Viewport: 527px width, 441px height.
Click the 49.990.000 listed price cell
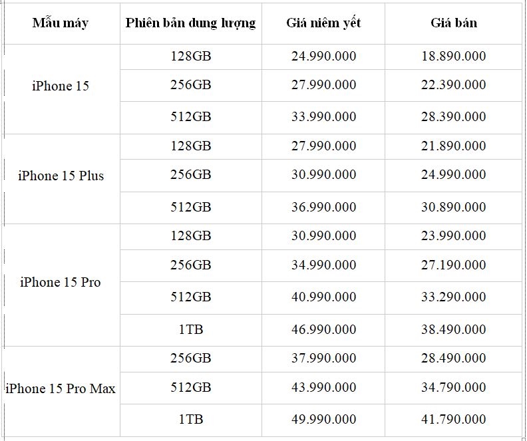click(323, 420)
